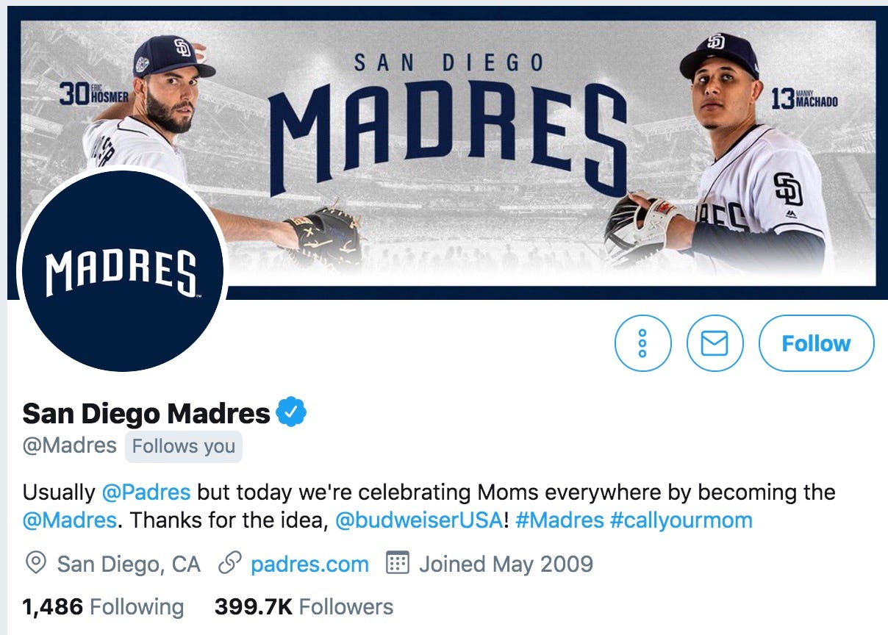Click the location pin icon
The height and width of the screenshot is (635, 888).
pos(35,564)
